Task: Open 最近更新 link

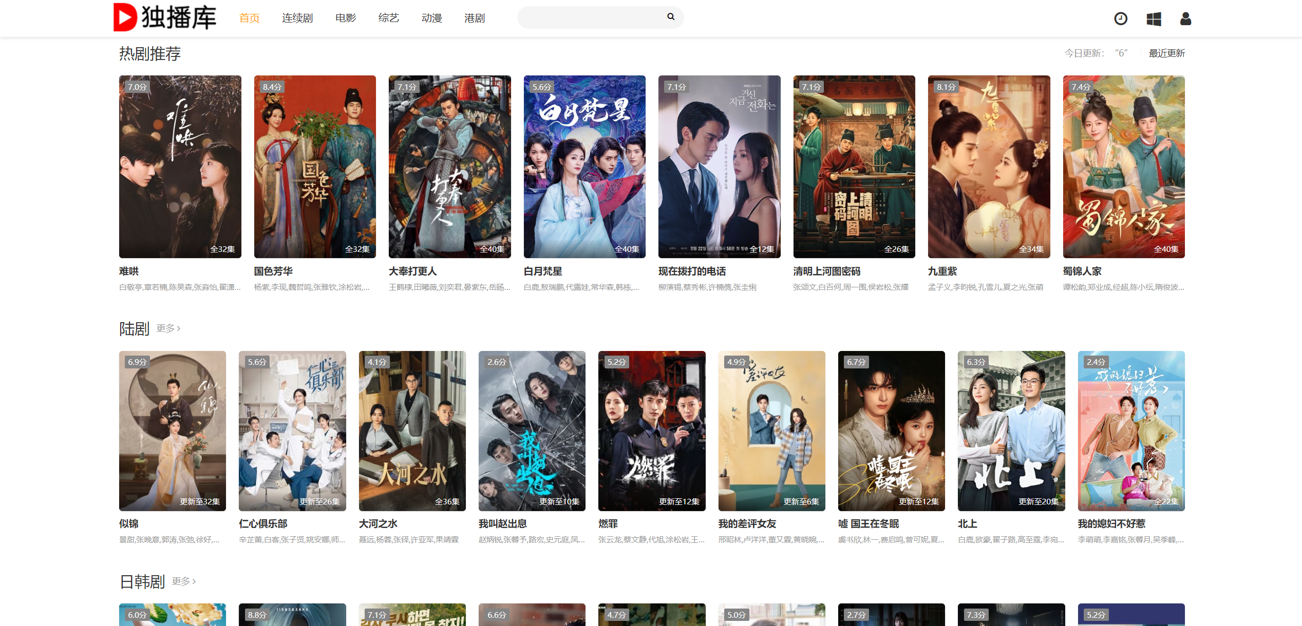Action: (1166, 53)
